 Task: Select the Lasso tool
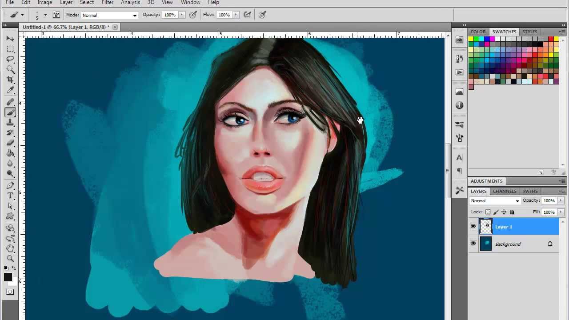10,59
